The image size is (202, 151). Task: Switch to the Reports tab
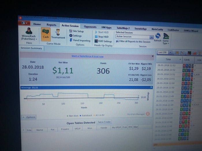(51, 25)
